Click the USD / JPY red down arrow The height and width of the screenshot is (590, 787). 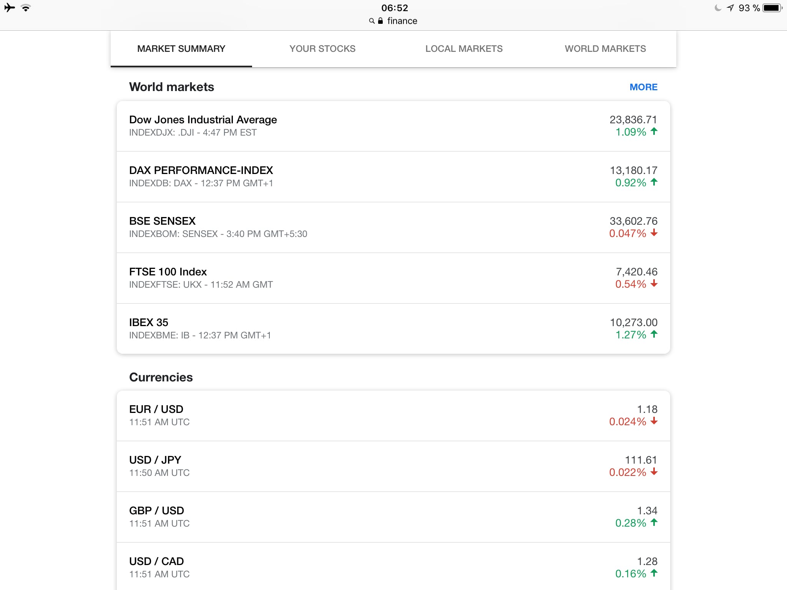[654, 472]
